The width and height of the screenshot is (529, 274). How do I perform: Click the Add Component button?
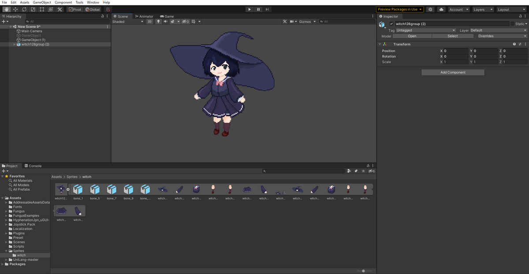click(x=453, y=72)
